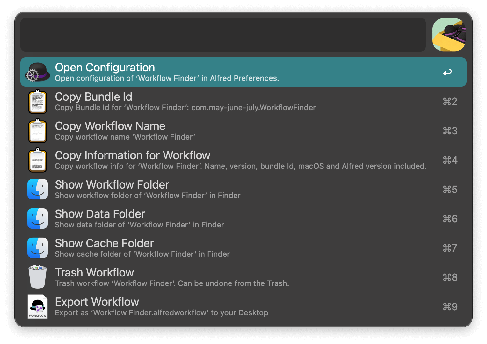Click subtitle mentioning macOS and Alfred version included

241,166
